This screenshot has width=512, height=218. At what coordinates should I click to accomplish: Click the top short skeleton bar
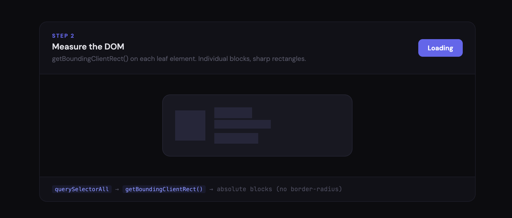coord(233,113)
